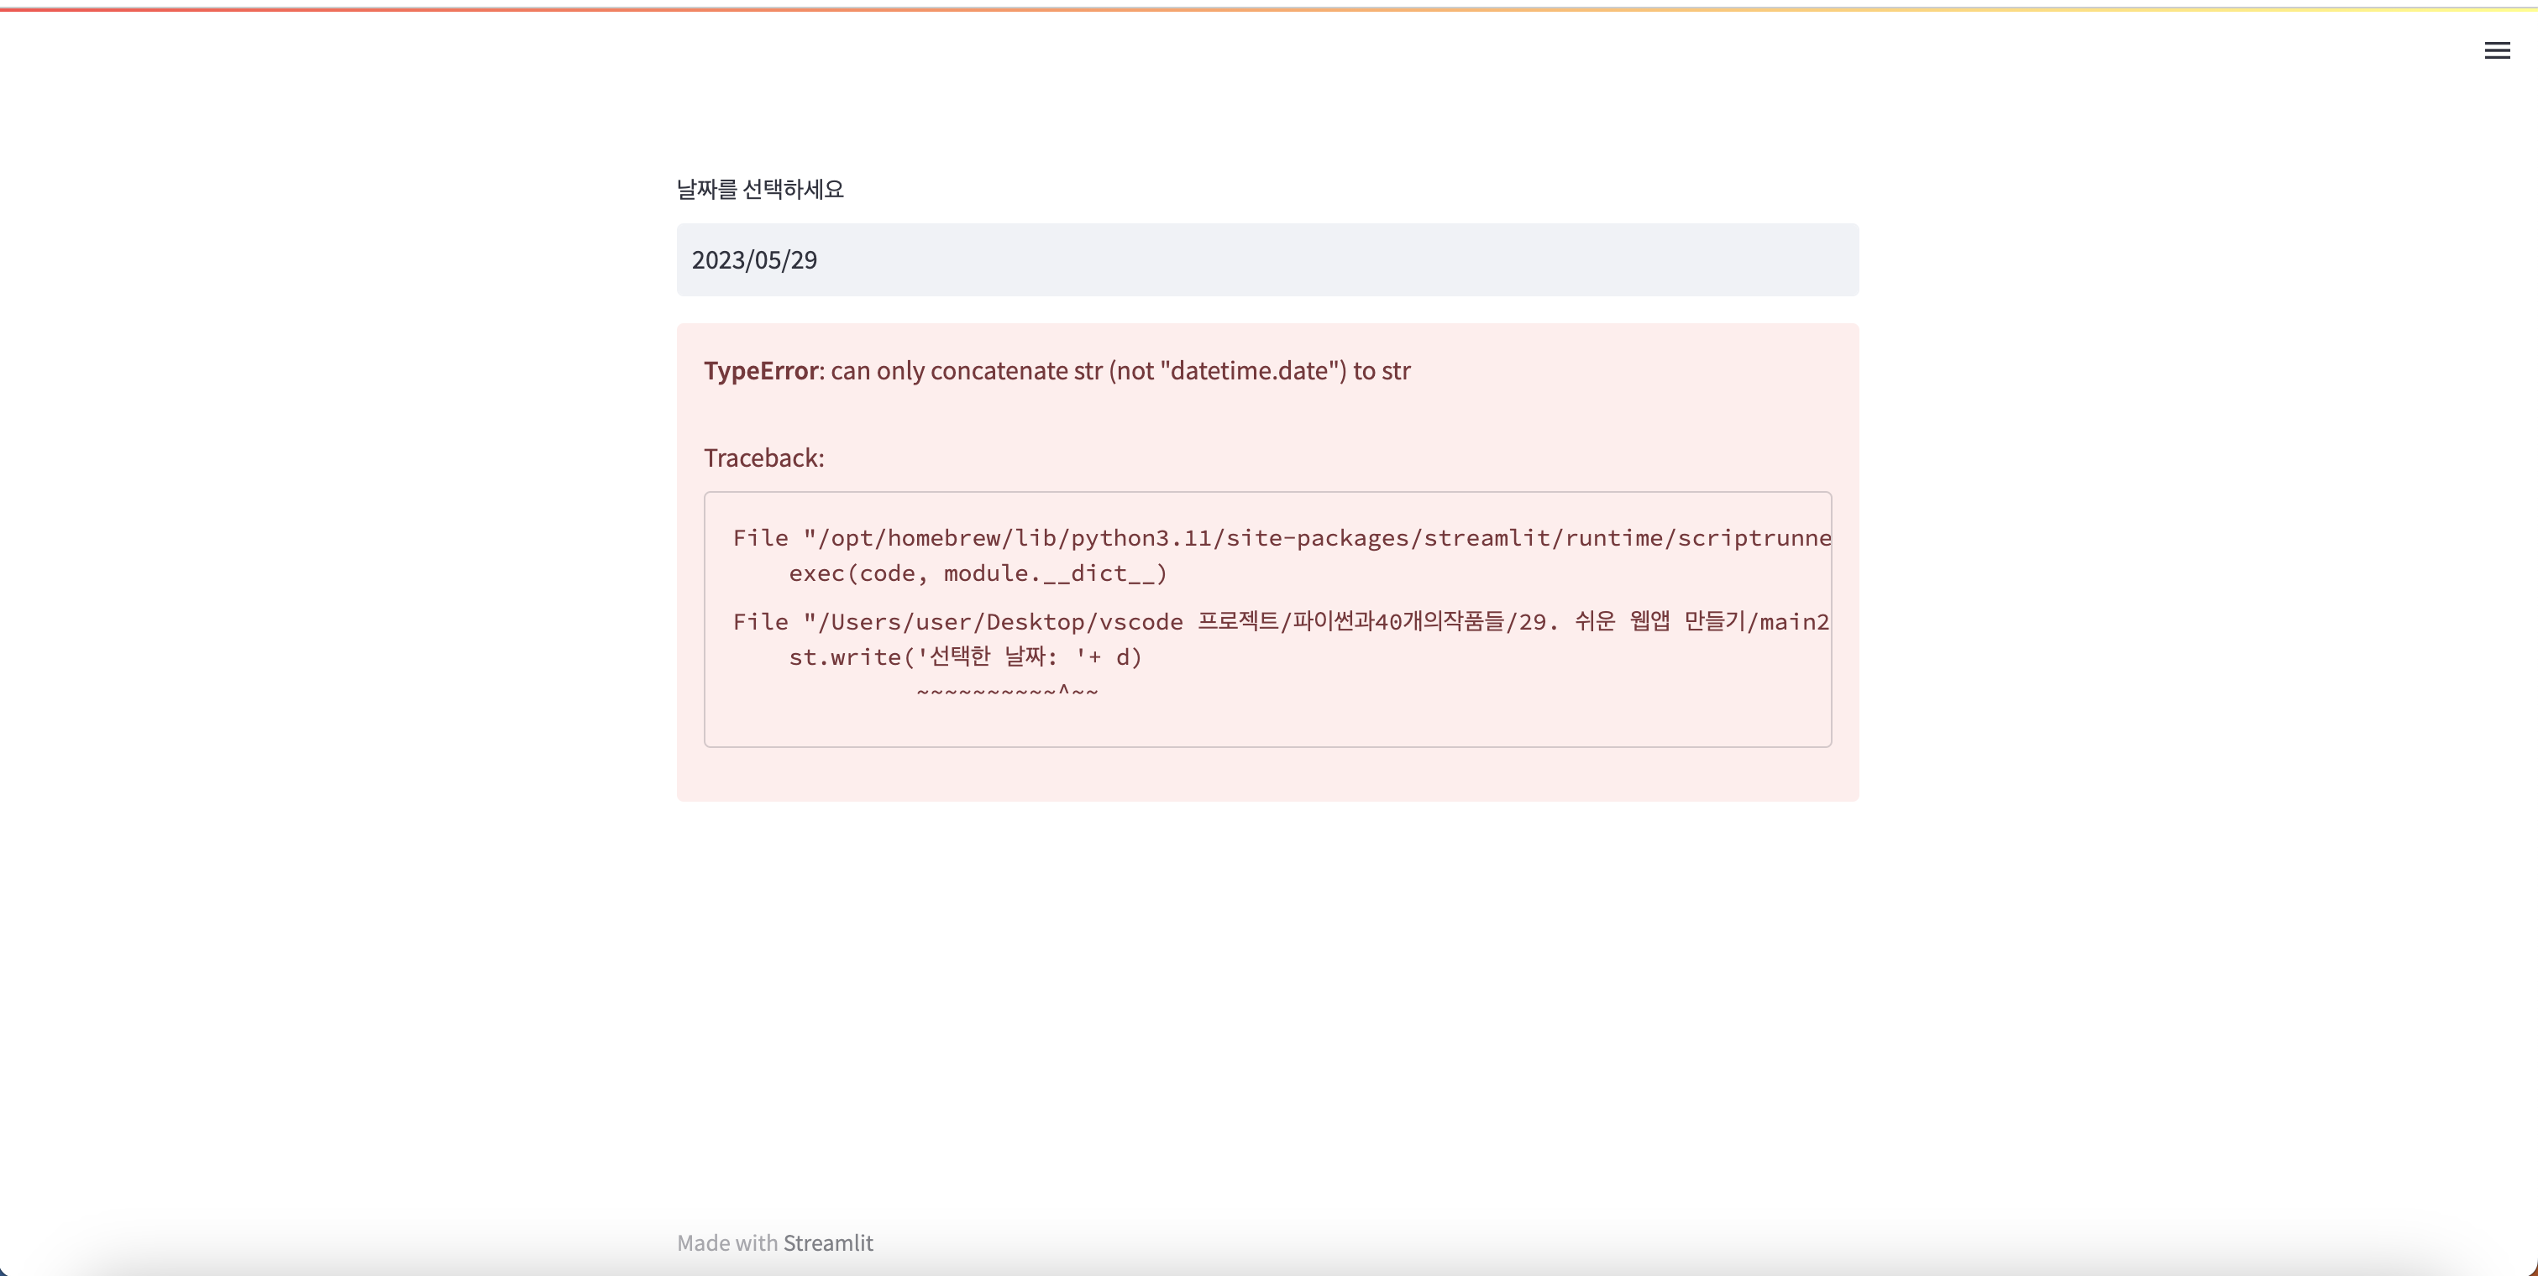Click the 'Made with' footer text
The image size is (2538, 1276).
[x=727, y=1242]
